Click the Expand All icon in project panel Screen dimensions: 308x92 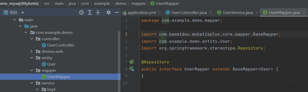coord(90,12)
